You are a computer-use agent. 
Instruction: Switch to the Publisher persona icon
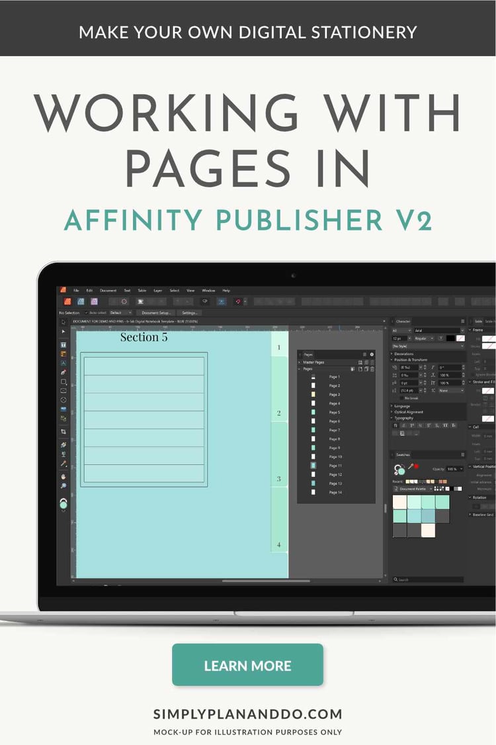point(67,301)
